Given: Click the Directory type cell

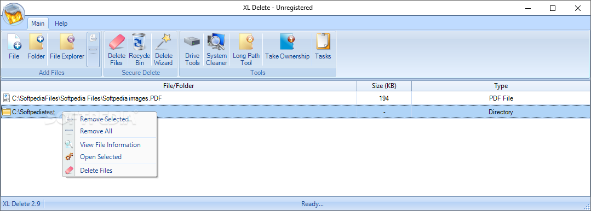Looking at the screenshot, I should (x=501, y=112).
